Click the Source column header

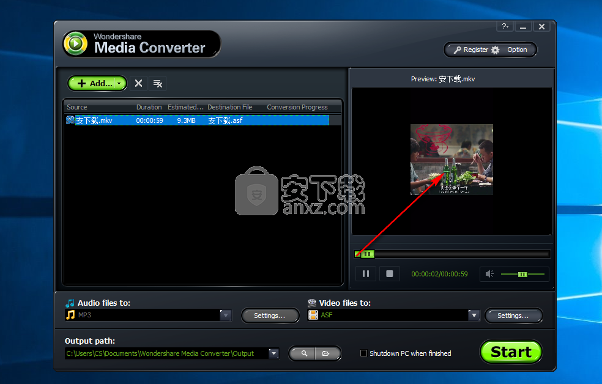[x=77, y=107]
